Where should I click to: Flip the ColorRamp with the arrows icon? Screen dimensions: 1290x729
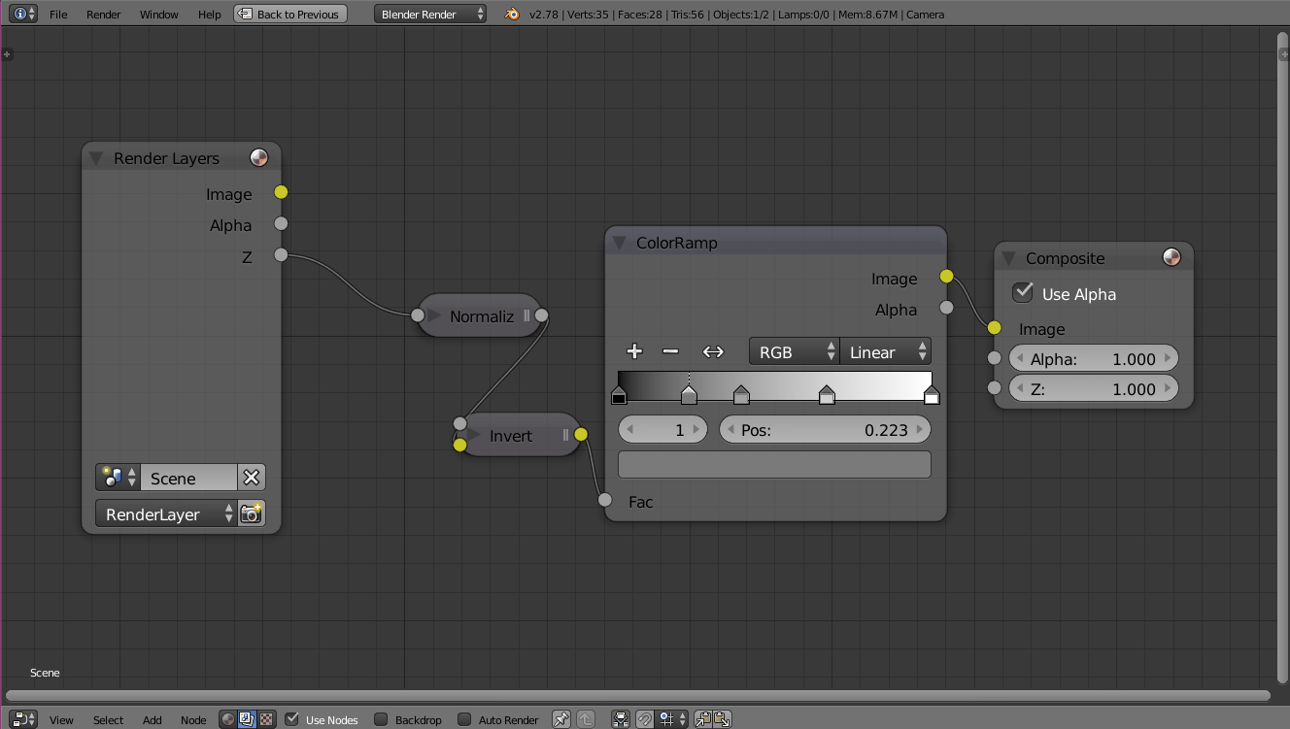click(x=713, y=351)
